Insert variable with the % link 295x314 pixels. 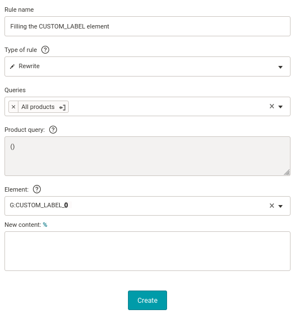pos(45,225)
